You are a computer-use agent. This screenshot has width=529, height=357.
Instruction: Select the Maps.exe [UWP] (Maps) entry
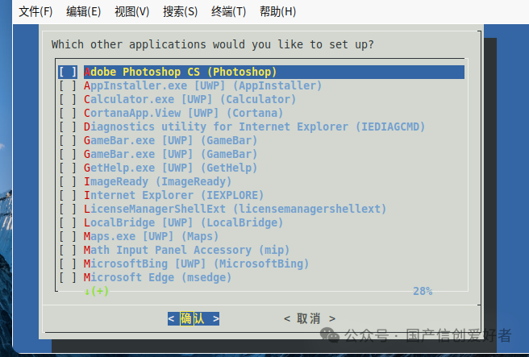(151, 236)
